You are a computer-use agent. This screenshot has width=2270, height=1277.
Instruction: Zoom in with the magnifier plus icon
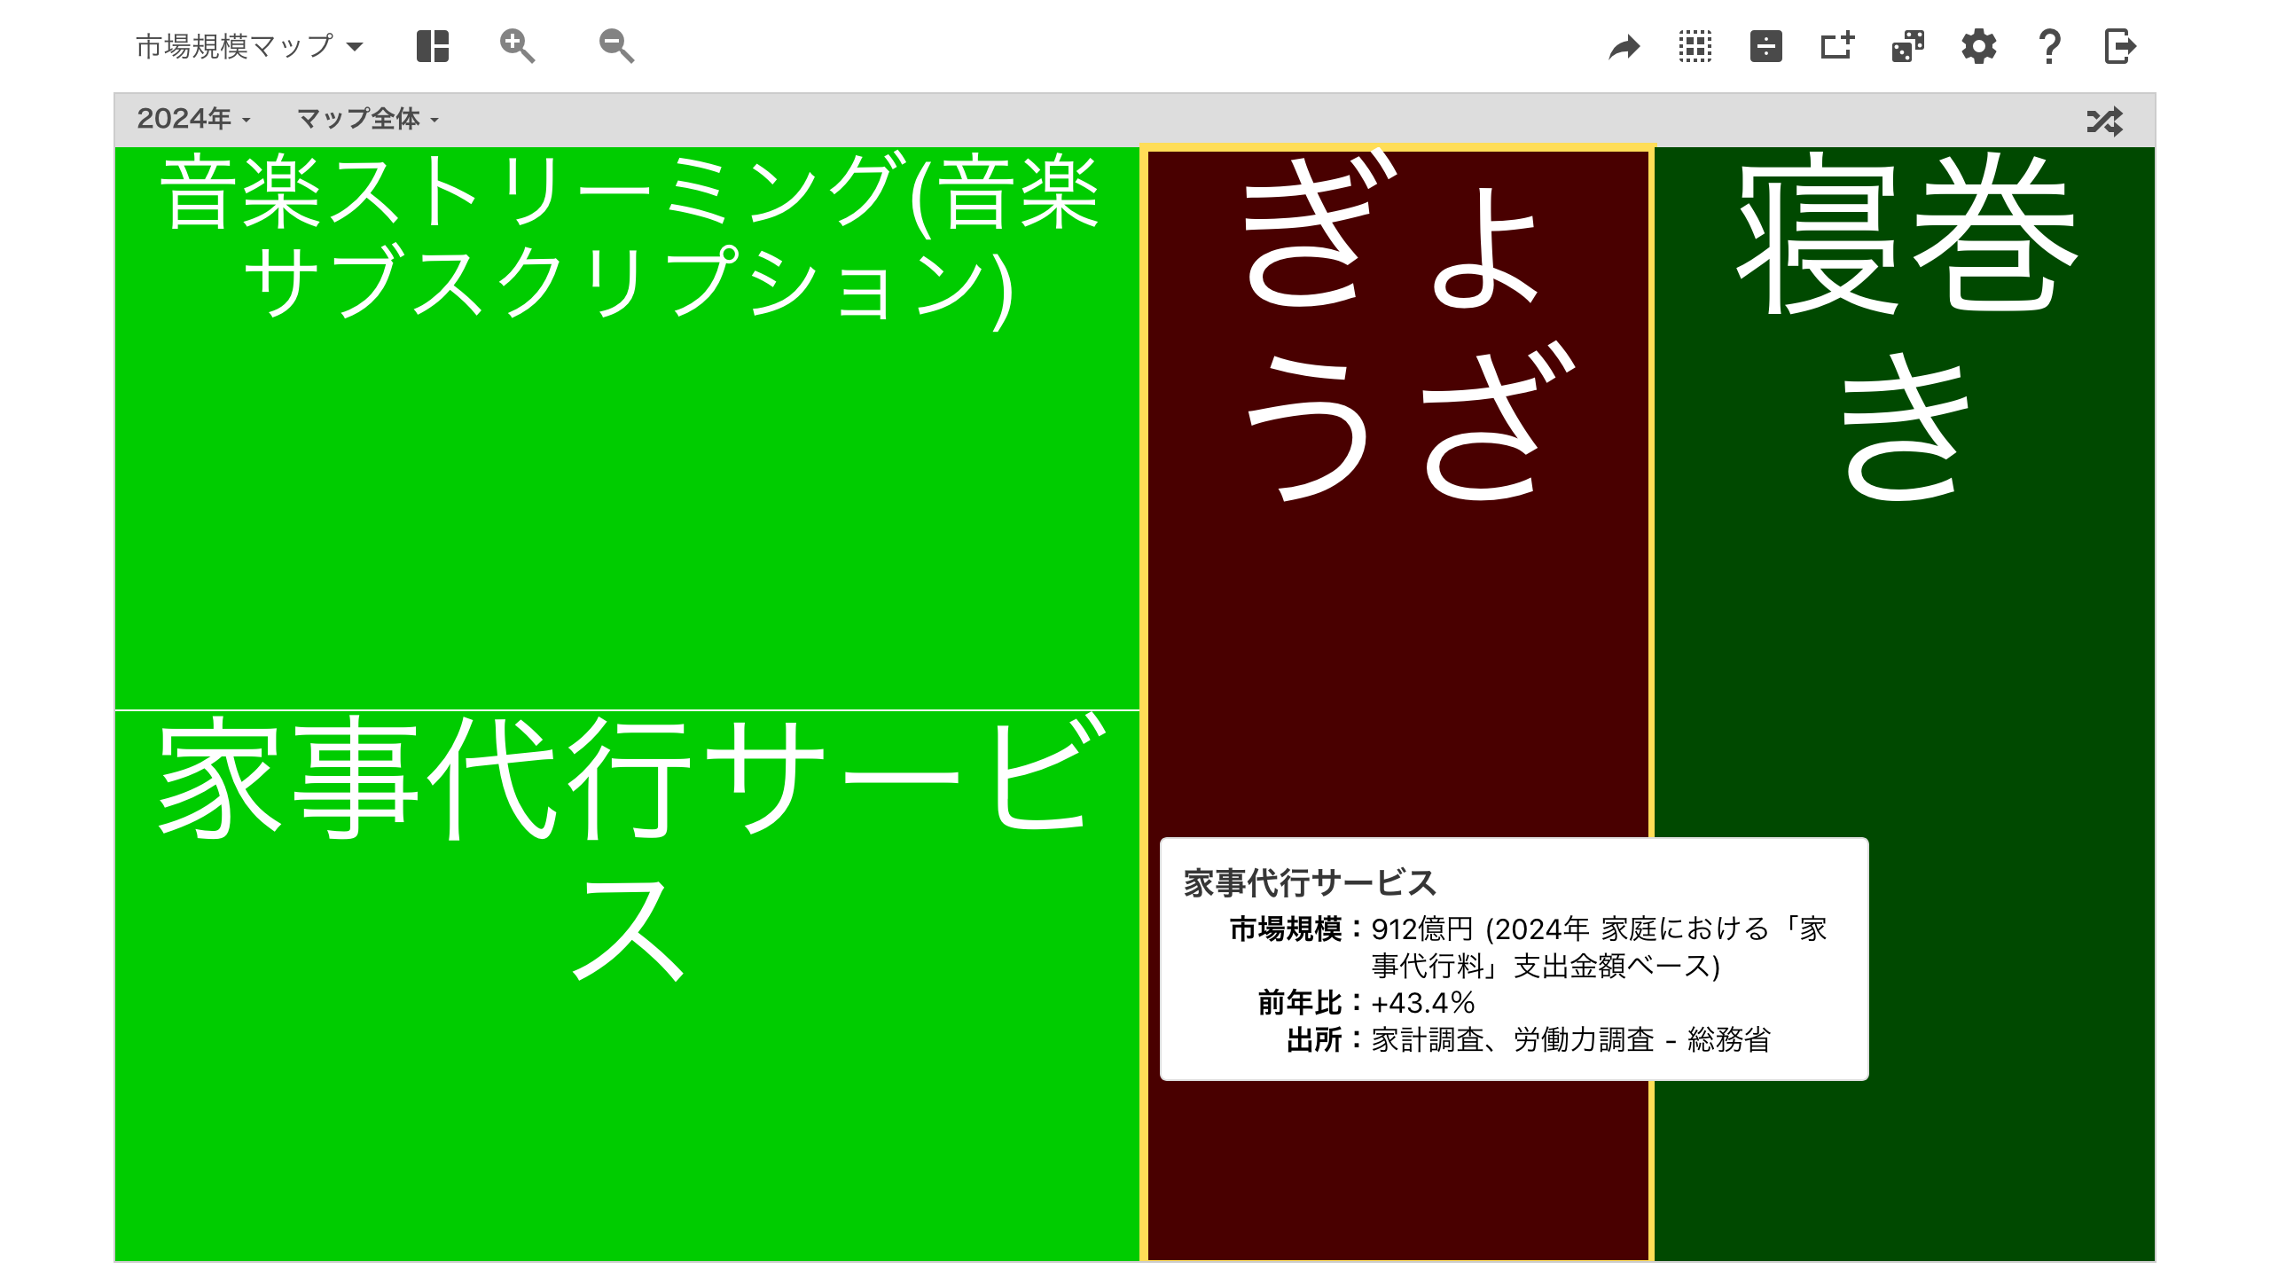517,46
